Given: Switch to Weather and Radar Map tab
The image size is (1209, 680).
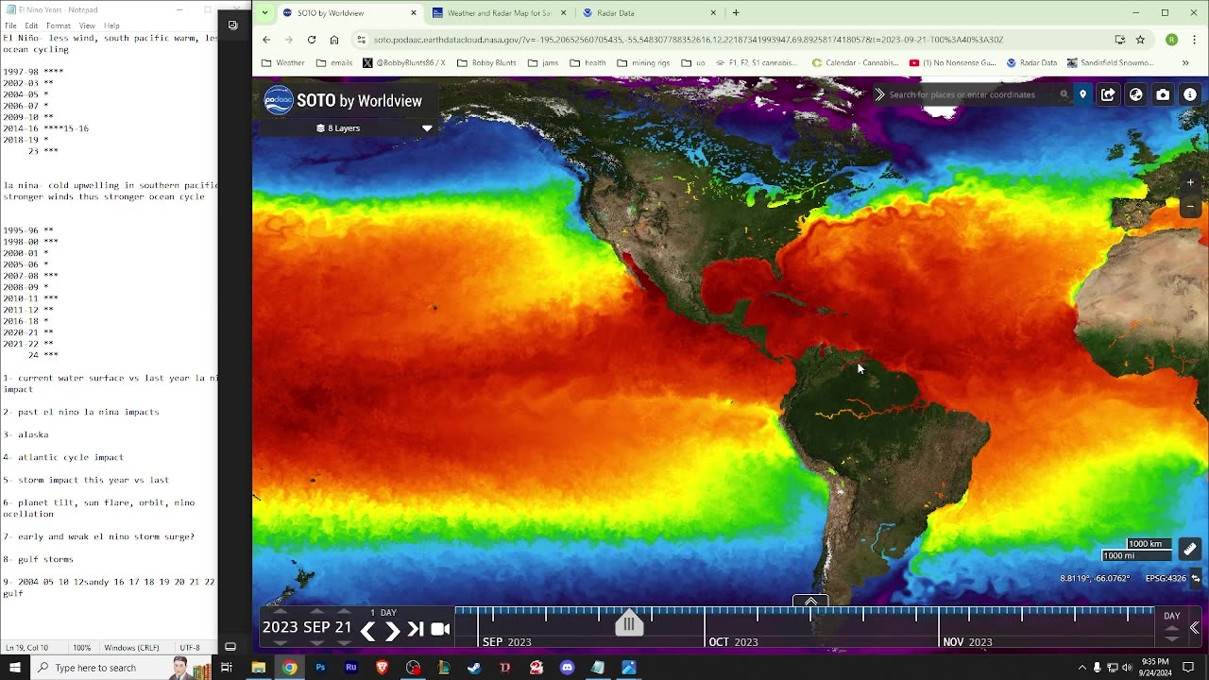Looking at the screenshot, I should 499,13.
